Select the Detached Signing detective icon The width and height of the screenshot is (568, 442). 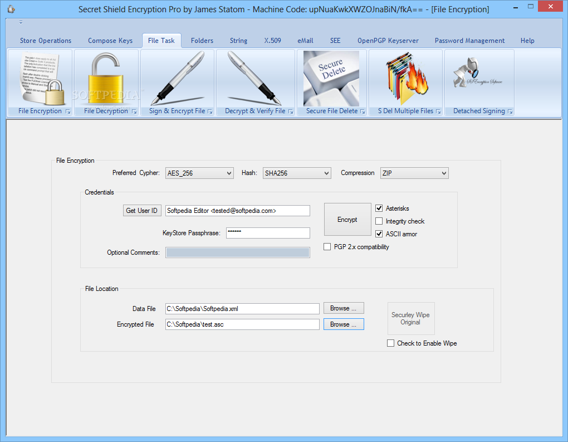(x=478, y=73)
